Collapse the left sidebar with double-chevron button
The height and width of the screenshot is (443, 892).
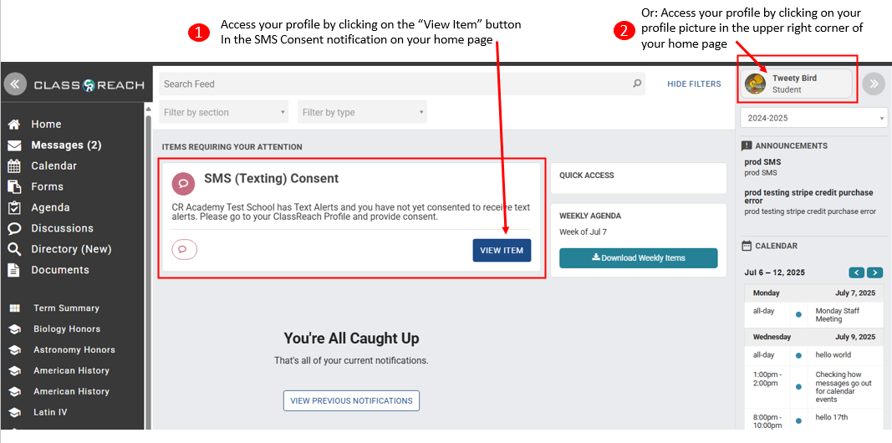click(x=15, y=84)
